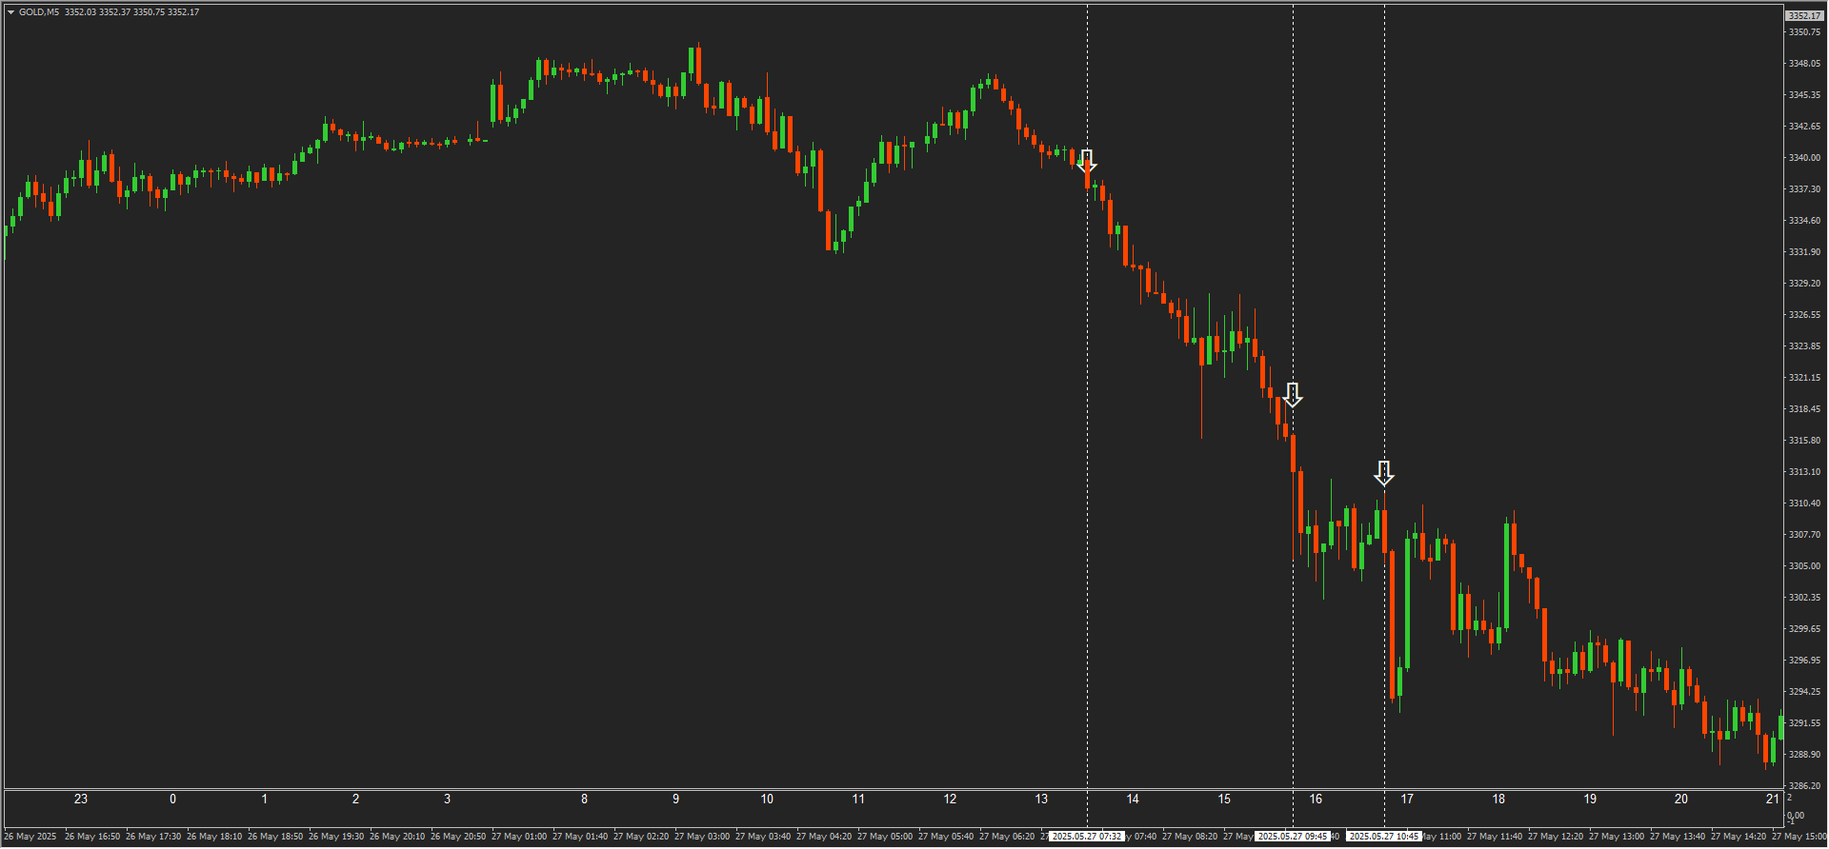Click the 3313.10 price scale label
Viewport: 1829px width, 849px height.
[x=1804, y=472]
